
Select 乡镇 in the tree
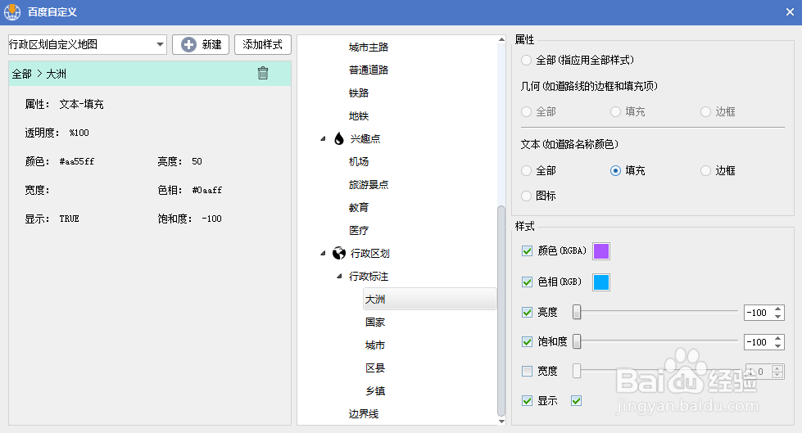[375, 391]
